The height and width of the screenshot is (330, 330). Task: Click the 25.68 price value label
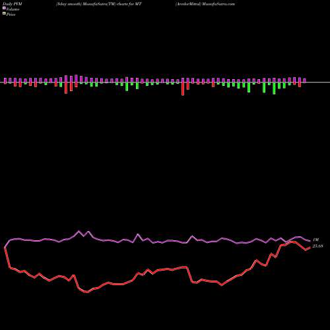click(x=317, y=246)
